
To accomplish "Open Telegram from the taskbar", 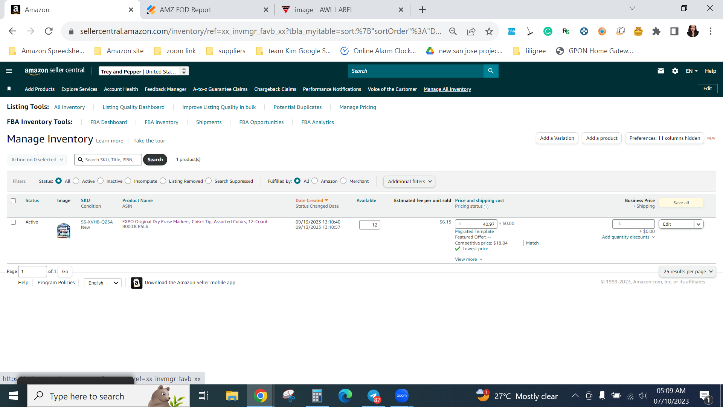I will pyautogui.click(x=374, y=396).
